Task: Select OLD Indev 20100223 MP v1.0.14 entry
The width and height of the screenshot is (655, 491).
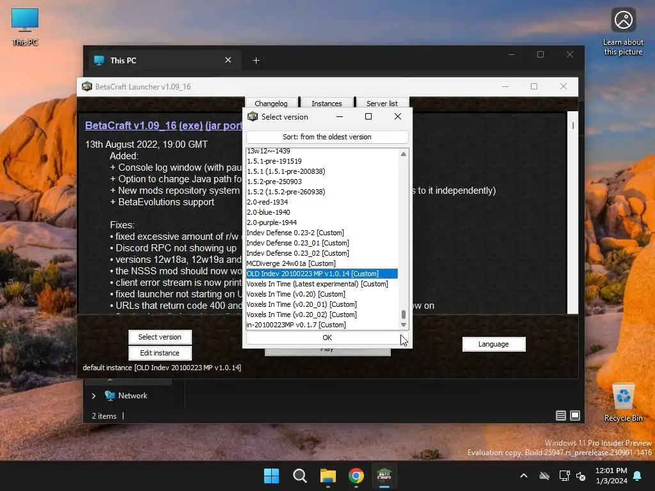Action: [322, 274]
